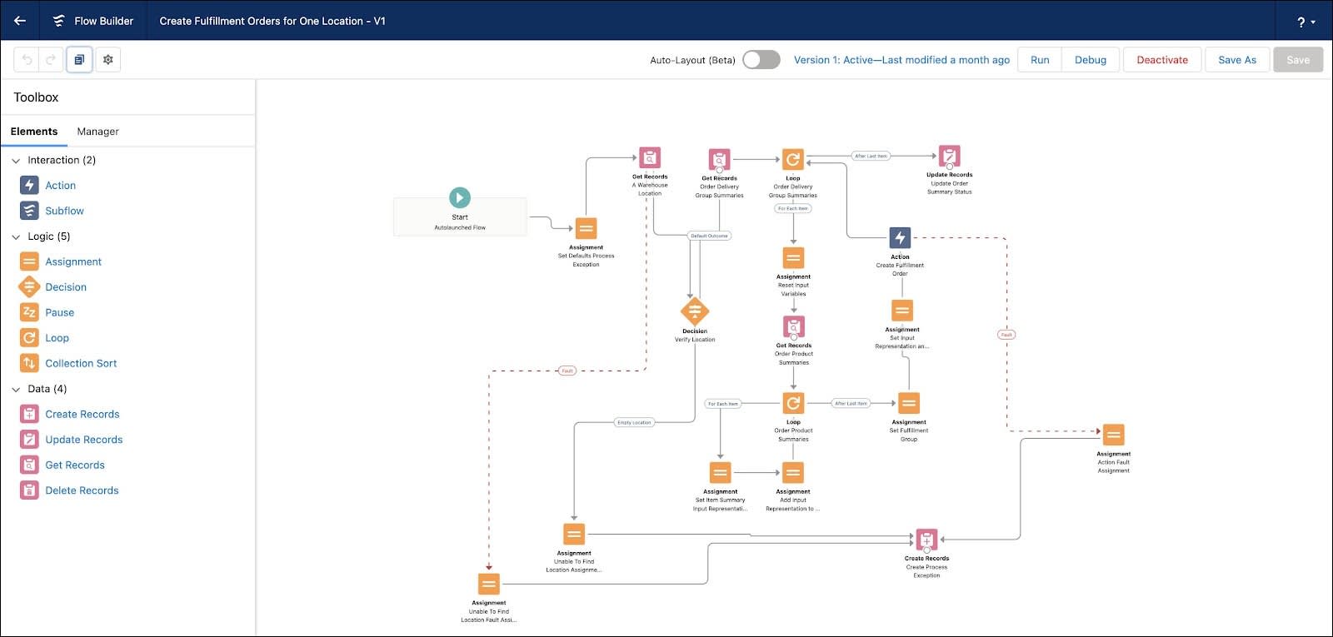Select the Loop Order Product Summaries node
The width and height of the screenshot is (1333, 637).
coord(793,403)
